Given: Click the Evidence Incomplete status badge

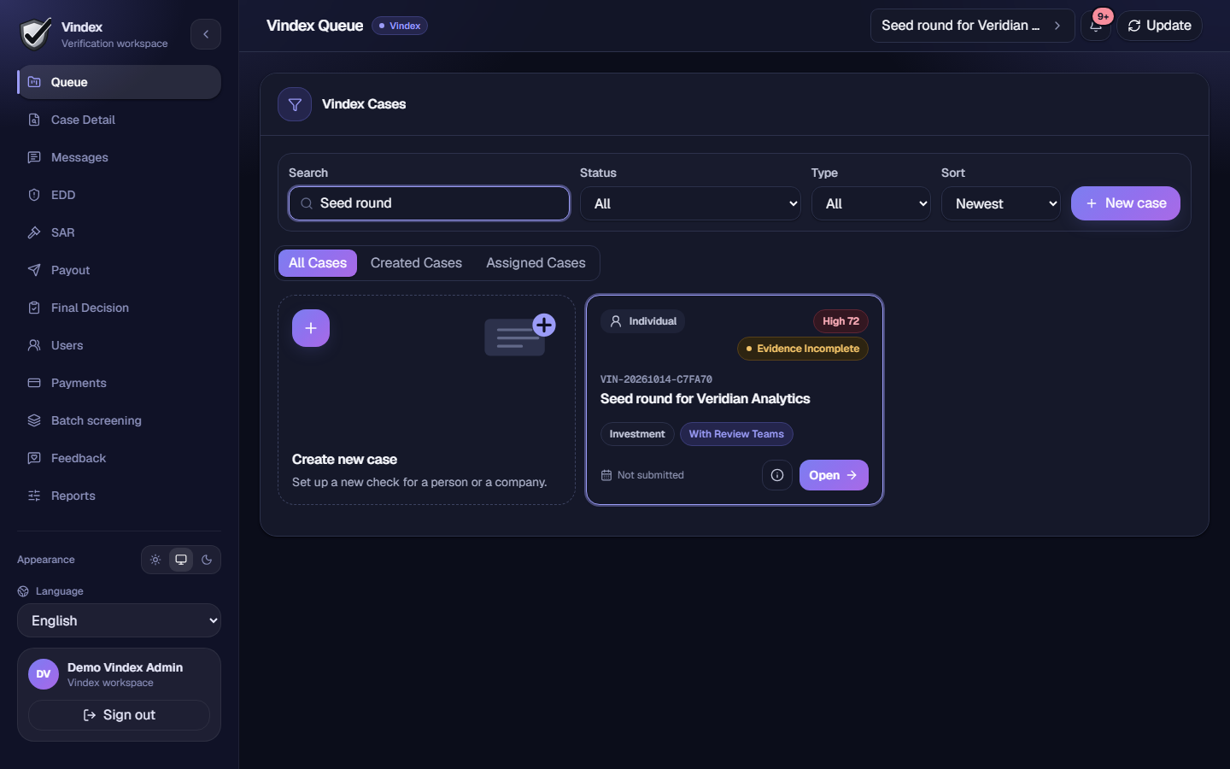Looking at the screenshot, I should 803,349.
